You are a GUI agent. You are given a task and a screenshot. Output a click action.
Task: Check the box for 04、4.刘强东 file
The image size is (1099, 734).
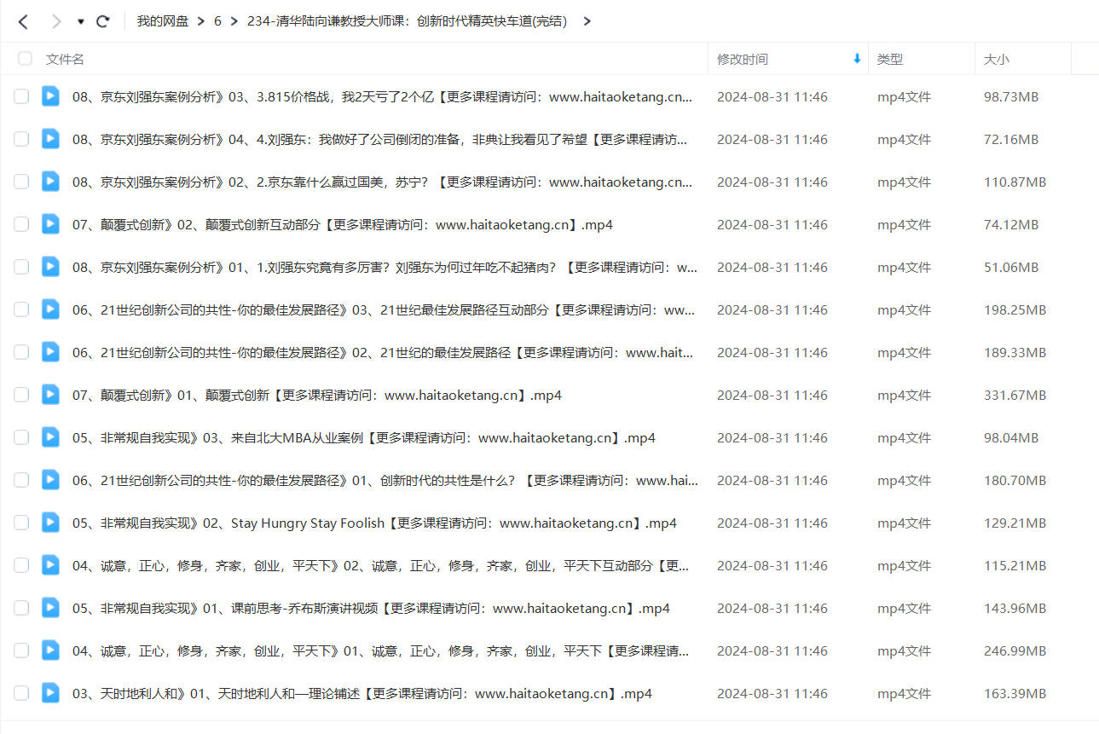pos(21,139)
